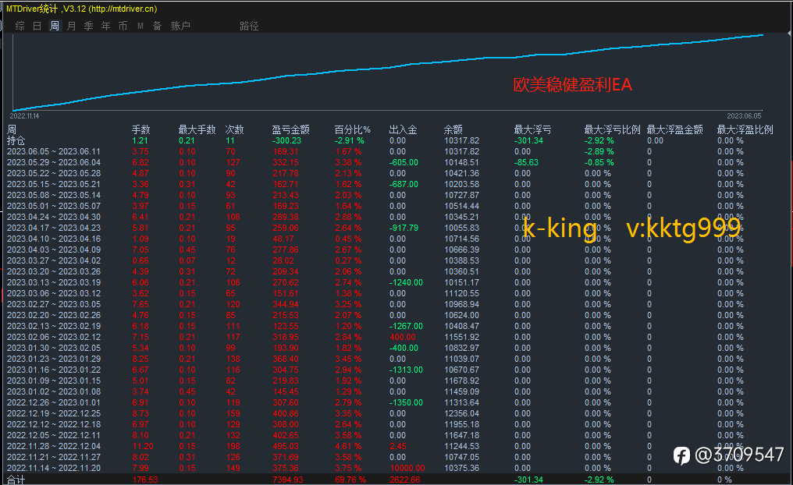Switch to the 年 yearly tab
This screenshot has width=793, height=485.
[x=105, y=26]
